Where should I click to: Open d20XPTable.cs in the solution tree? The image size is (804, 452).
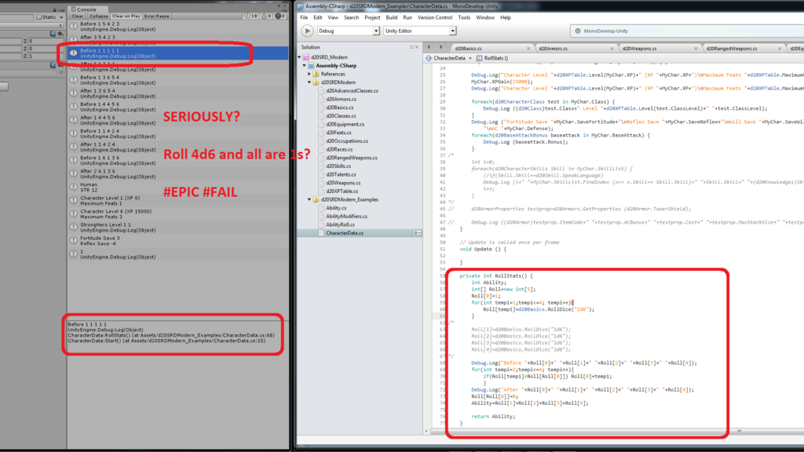[342, 191]
